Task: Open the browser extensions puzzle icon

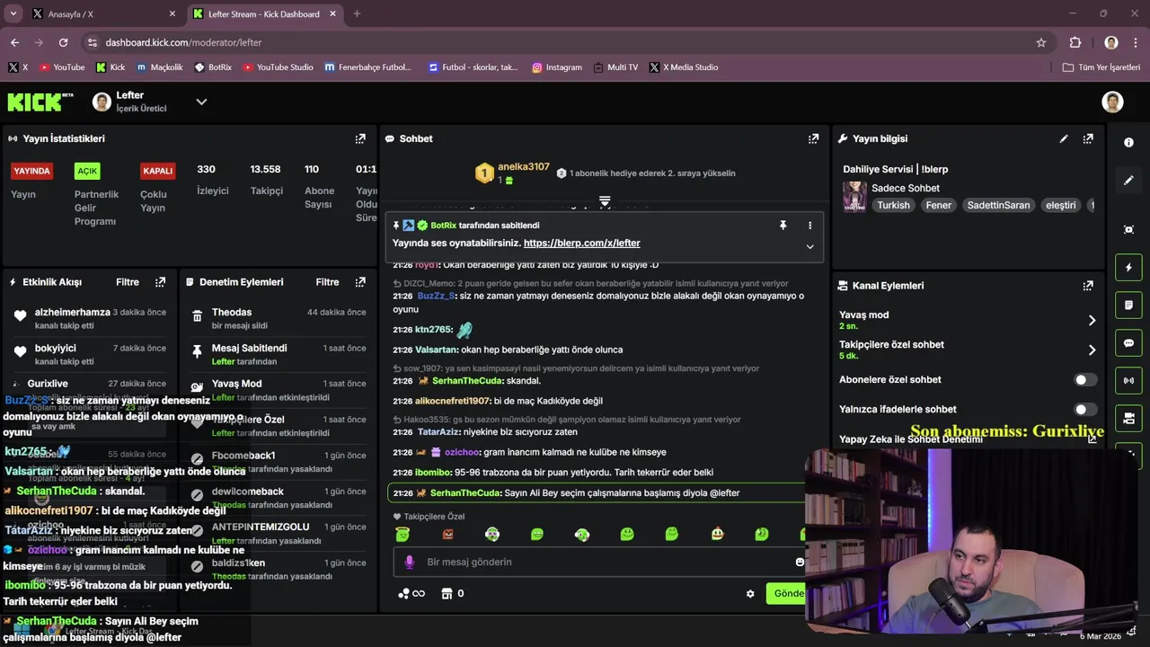Action: tap(1075, 42)
